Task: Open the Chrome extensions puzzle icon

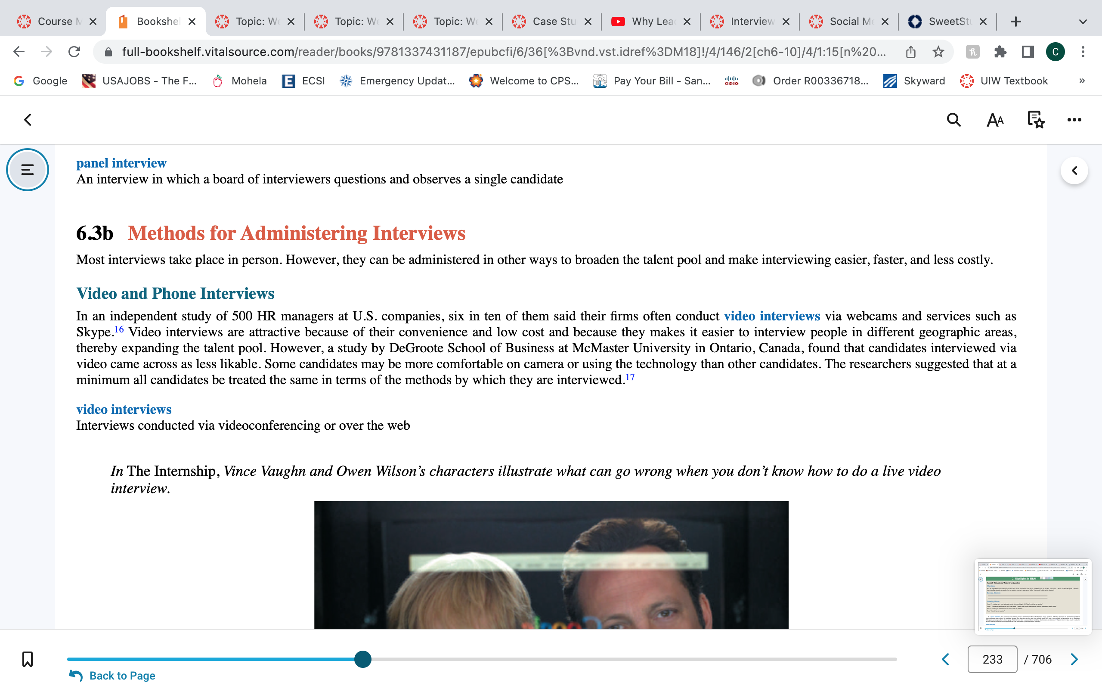Action: tap(1000, 52)
